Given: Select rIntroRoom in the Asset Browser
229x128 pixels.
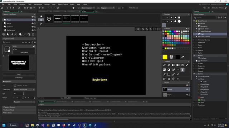Looking at the screenshot, I should [x=204, y=61].
